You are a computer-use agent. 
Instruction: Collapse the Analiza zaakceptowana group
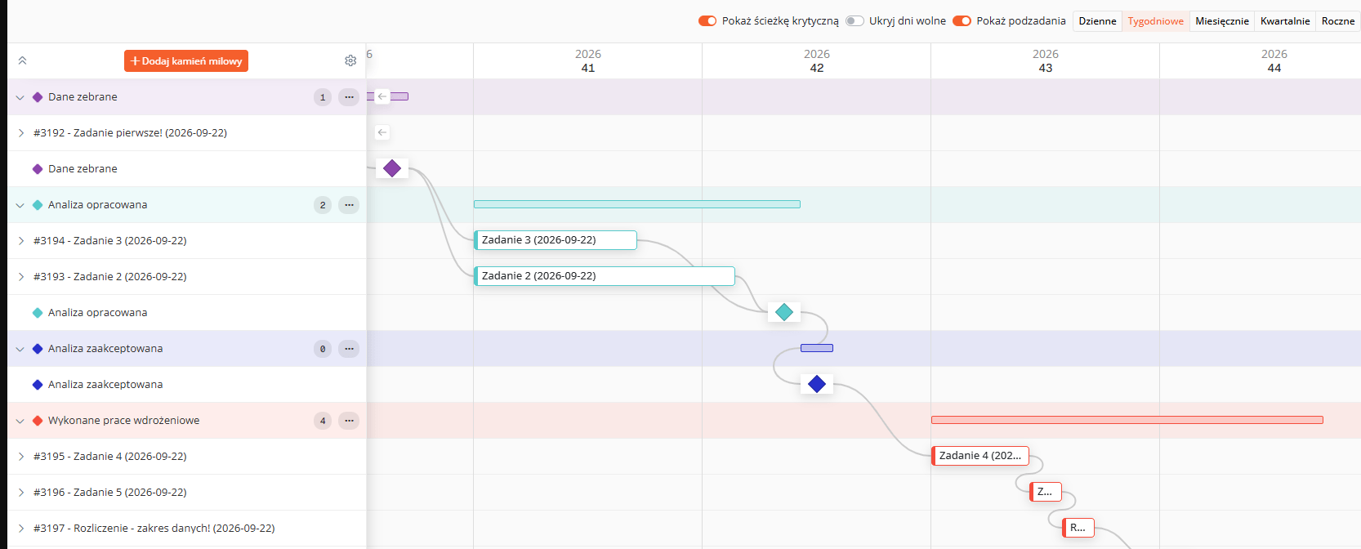(20, 349)
